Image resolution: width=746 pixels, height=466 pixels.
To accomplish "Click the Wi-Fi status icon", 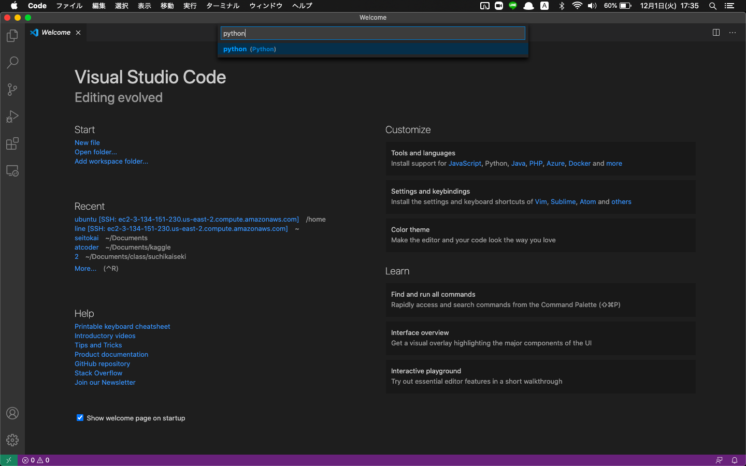I will coord(577,6).
